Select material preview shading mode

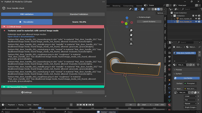pyautogui.click(x=158, y=9)
